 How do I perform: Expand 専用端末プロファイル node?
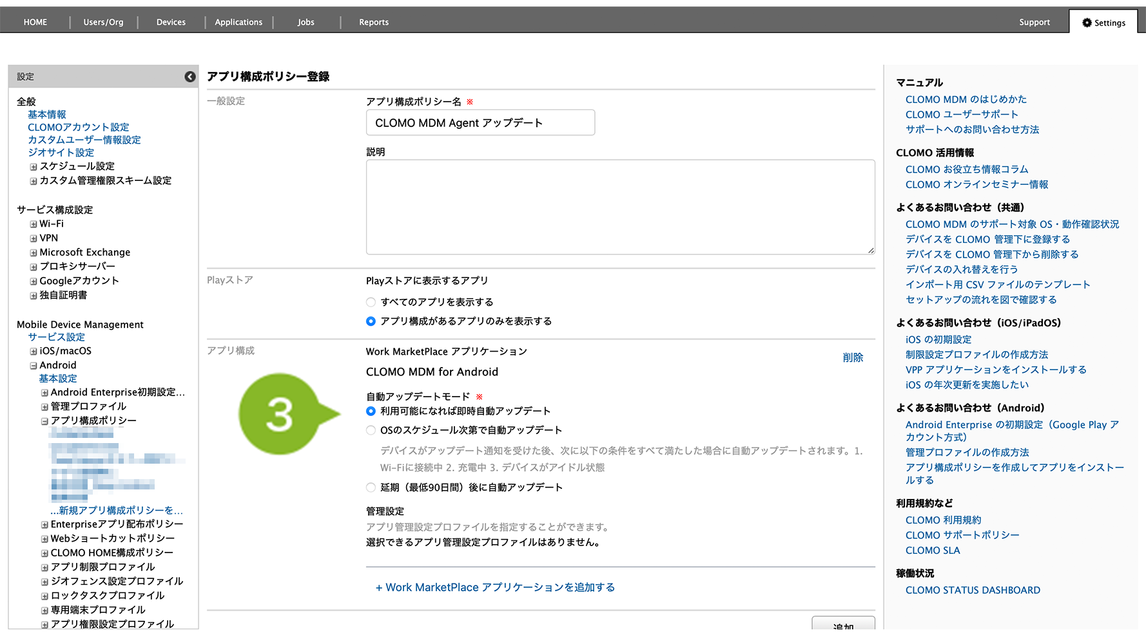point(44,611)
